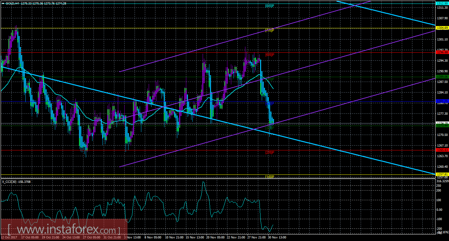Click the 8 Nov 05:00 time label
The width and height of the screenshot is (449, 241).
[x=153, y=238]
